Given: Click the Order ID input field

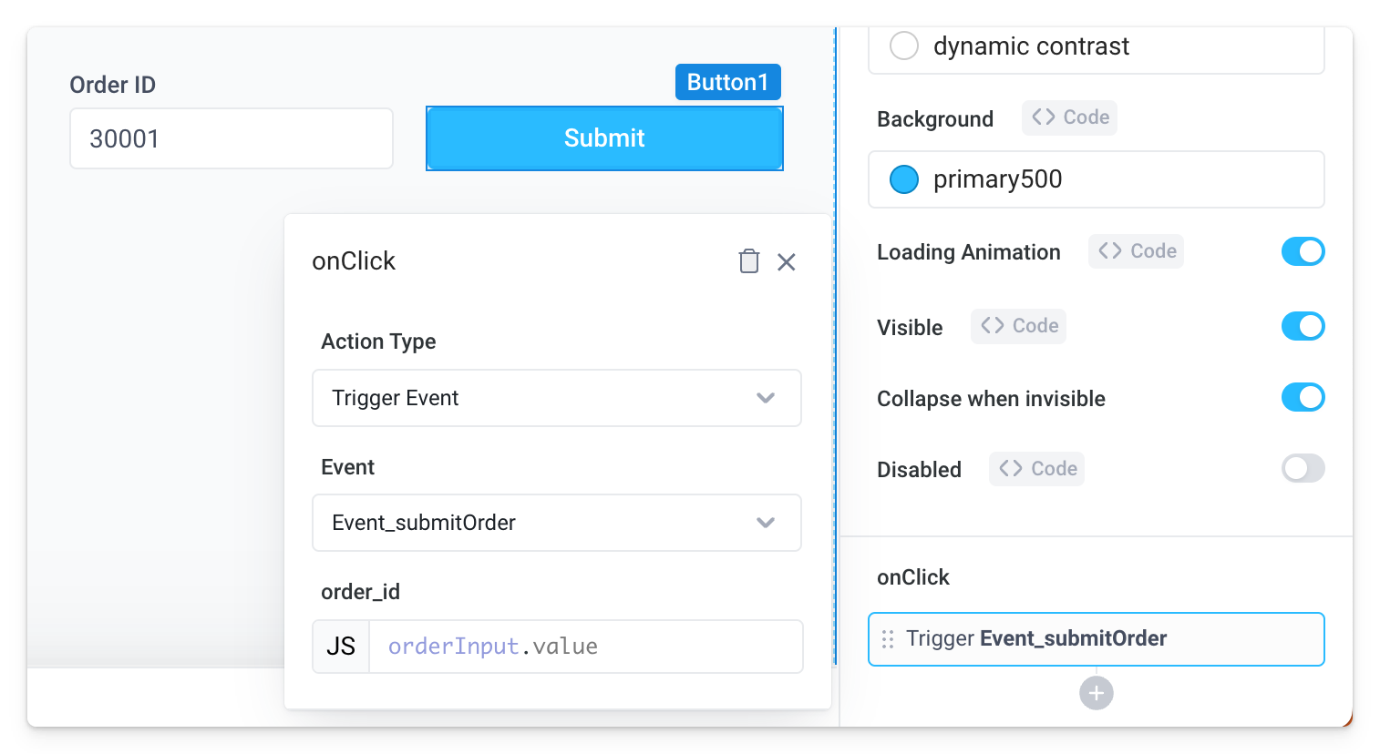Looking at the screenshot, I should point(232,138).
